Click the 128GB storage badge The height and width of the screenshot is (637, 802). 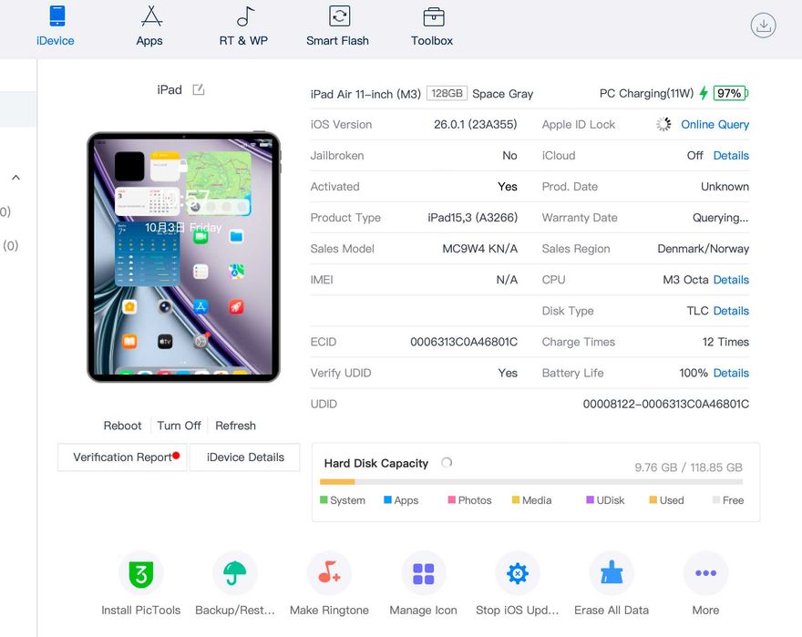[447, 94]
